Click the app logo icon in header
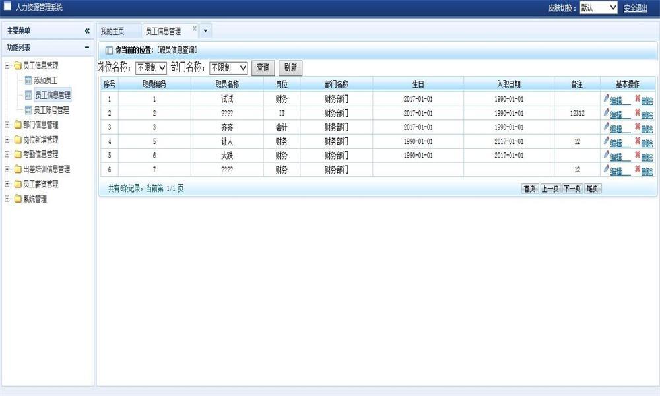Viewport: 660px width, 396px height. tap(7, 6)
